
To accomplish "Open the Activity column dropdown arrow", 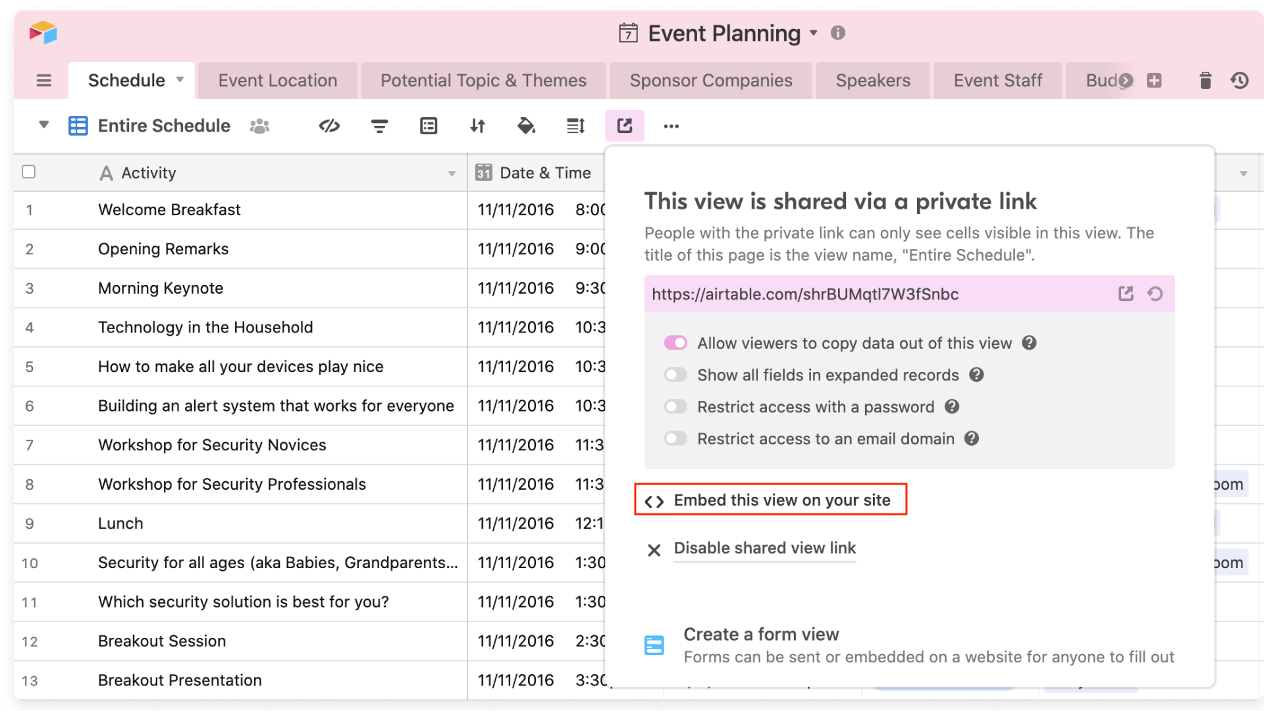I will click(x=451, y=172).
